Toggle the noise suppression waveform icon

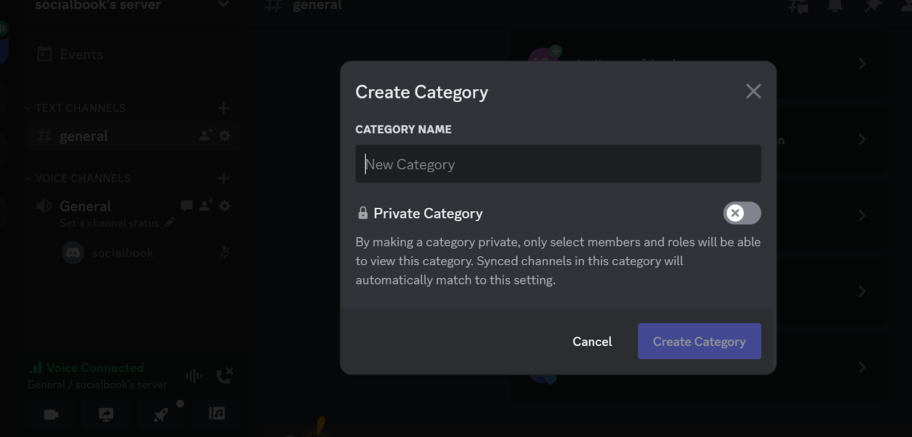(x=194, y=375)
